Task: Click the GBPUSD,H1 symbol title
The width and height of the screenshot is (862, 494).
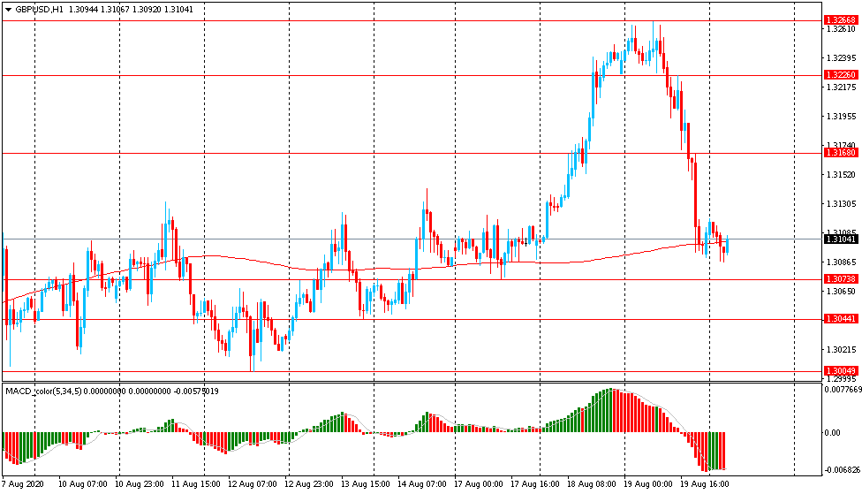Action: click(39, 10)
